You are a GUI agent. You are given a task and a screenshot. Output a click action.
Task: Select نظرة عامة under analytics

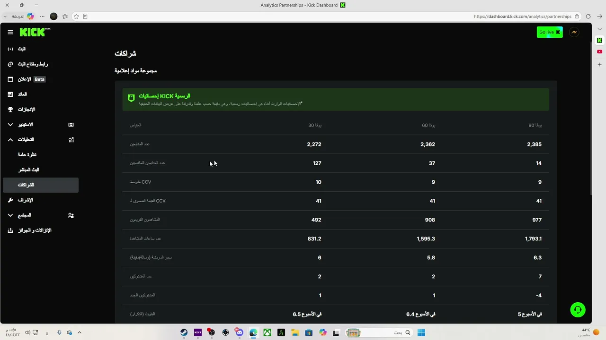coord(41,155)
